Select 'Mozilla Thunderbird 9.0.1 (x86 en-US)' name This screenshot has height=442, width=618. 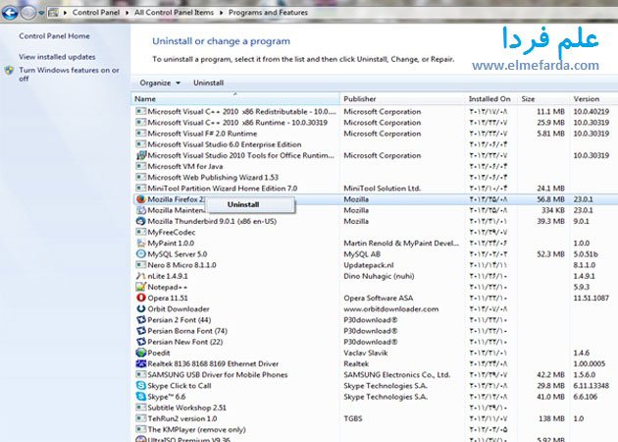point(212,221)
